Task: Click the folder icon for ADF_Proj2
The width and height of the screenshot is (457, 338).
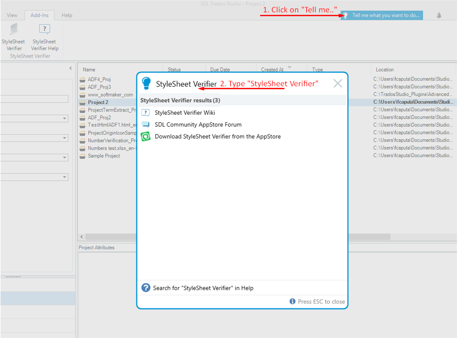Action: click(x=82, y=118)
